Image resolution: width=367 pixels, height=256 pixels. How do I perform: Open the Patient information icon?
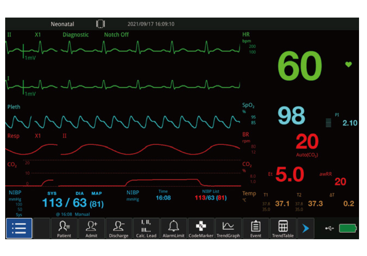(64, 228)
